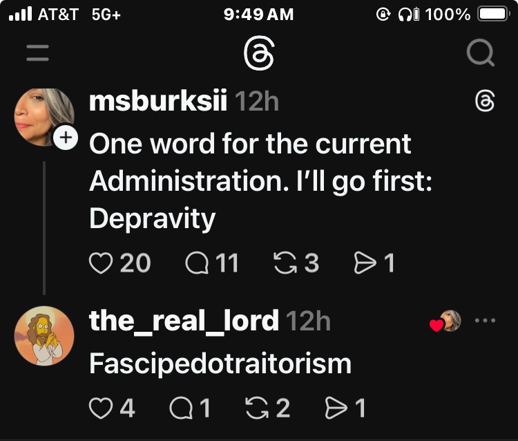Viewport: 518px width, 441px height.
Task: Follow msburksii with the plus badge
Action: click(65, 138)
